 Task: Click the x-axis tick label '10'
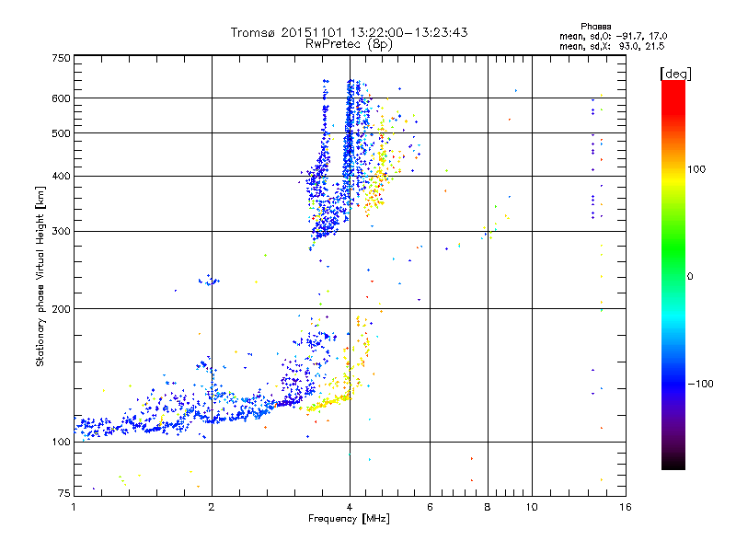pos(532,507)
